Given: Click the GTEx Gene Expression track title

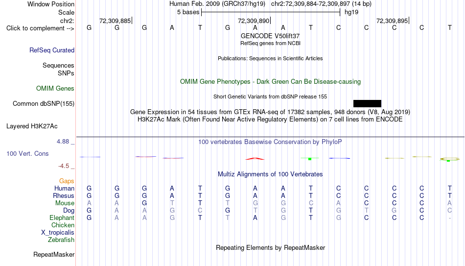Looking at the screenshot, I should (x=270, y=112).
